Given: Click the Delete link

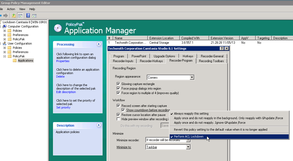Looking at the screenshot, I should pyautogui.click(x=60, y=77).
